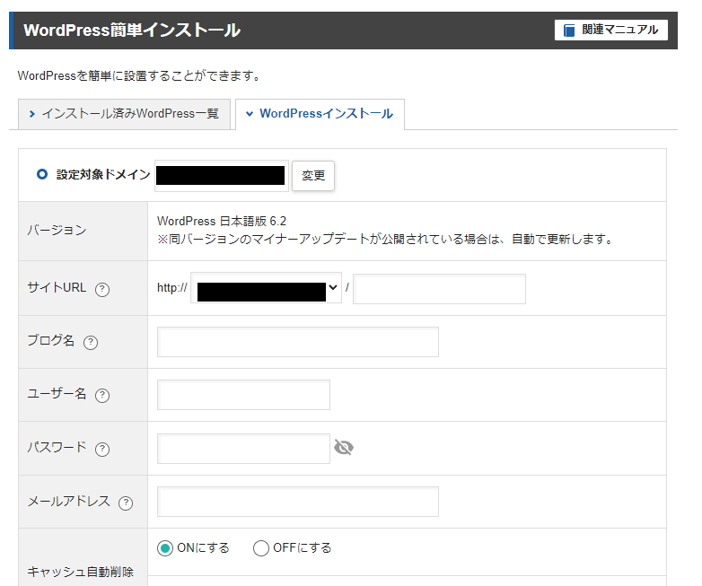Open the site URL domain dropdown
Image resolution: width=702 pixels, height=586 pixels.
(x=266, y=288)
